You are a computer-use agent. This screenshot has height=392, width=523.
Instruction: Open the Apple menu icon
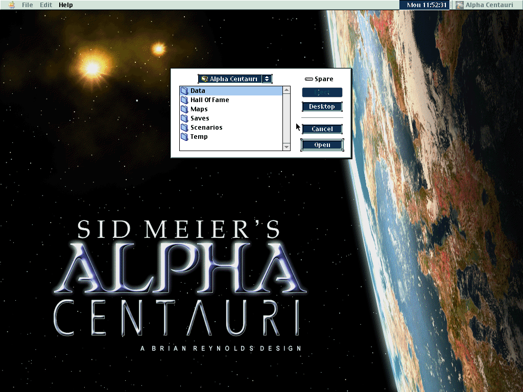click(x=11, y=5)
